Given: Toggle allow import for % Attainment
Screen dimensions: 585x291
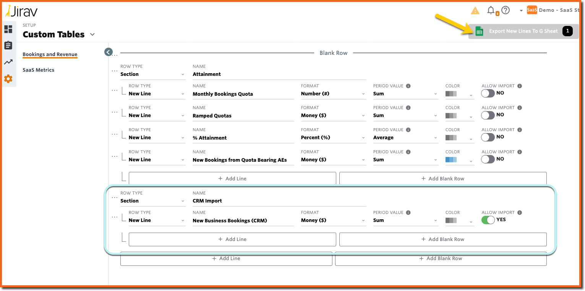Looking at the screenshot, I should point(488,137).
